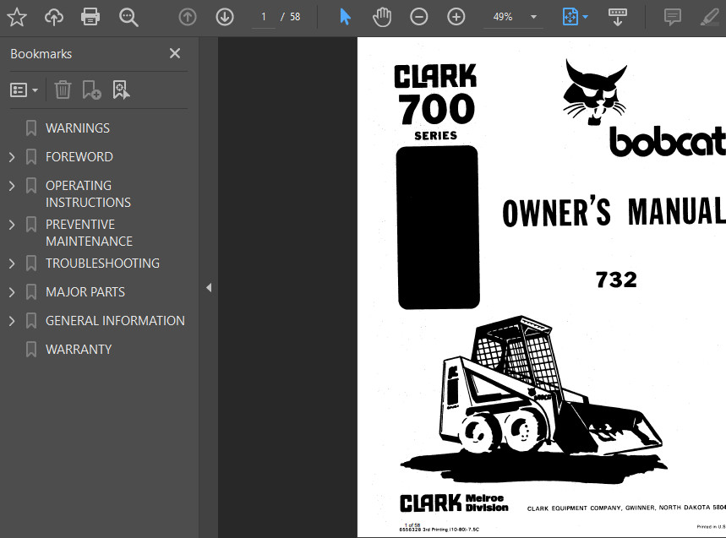The width and height of the screenshot is (726, 538).
Task: Open the WARNINGS bookmark
Action: tap(77, 128)
